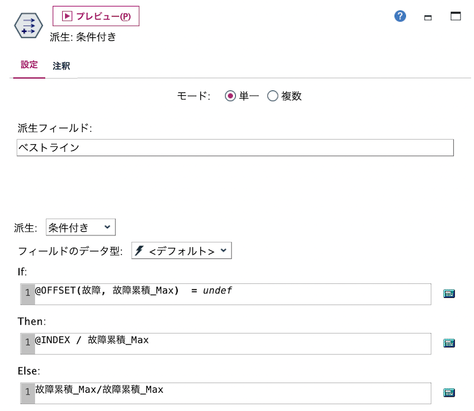The image size is (474, 411).
Task: Select the 設定 tab
Action: tap(28, 66)
